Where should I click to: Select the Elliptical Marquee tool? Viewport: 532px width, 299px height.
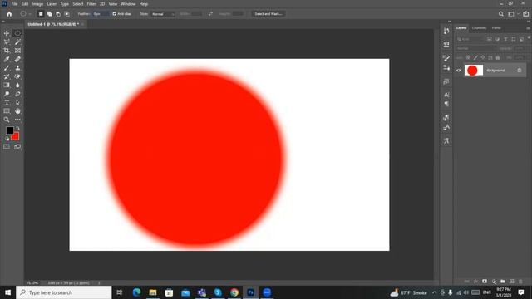[x=17, y=33]
